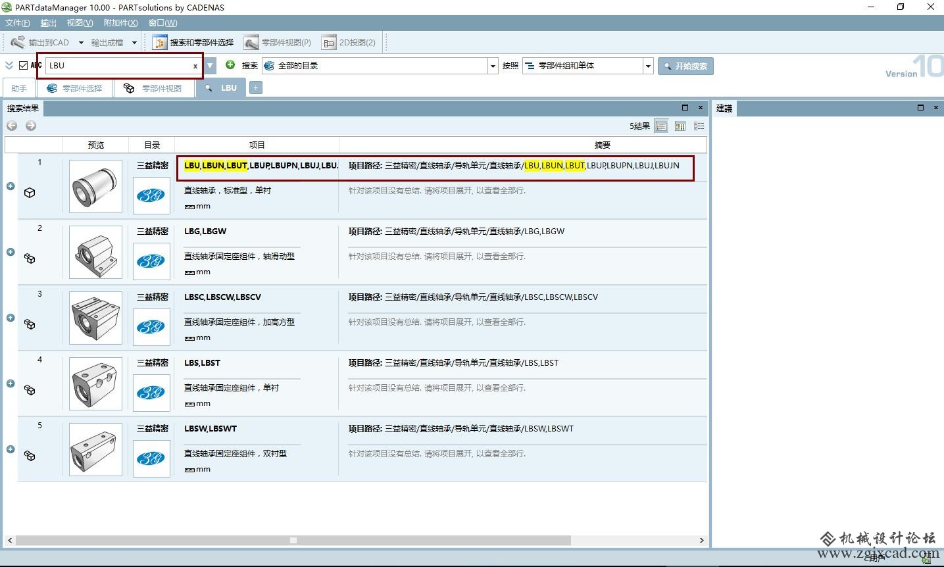Click assembly cubes icon in row 5

[30, 456]
